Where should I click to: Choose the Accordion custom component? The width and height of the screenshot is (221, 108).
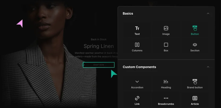pos(137,84)
